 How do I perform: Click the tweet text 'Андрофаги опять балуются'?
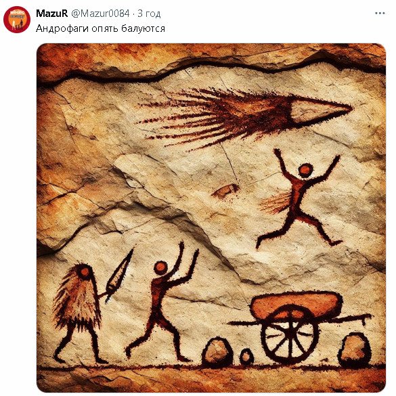pos(100,28)
